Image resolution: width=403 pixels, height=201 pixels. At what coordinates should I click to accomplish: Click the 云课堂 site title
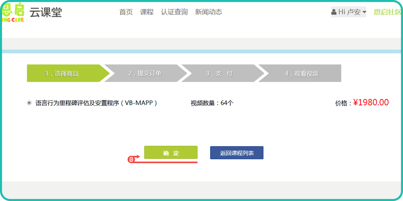point(46,12)
